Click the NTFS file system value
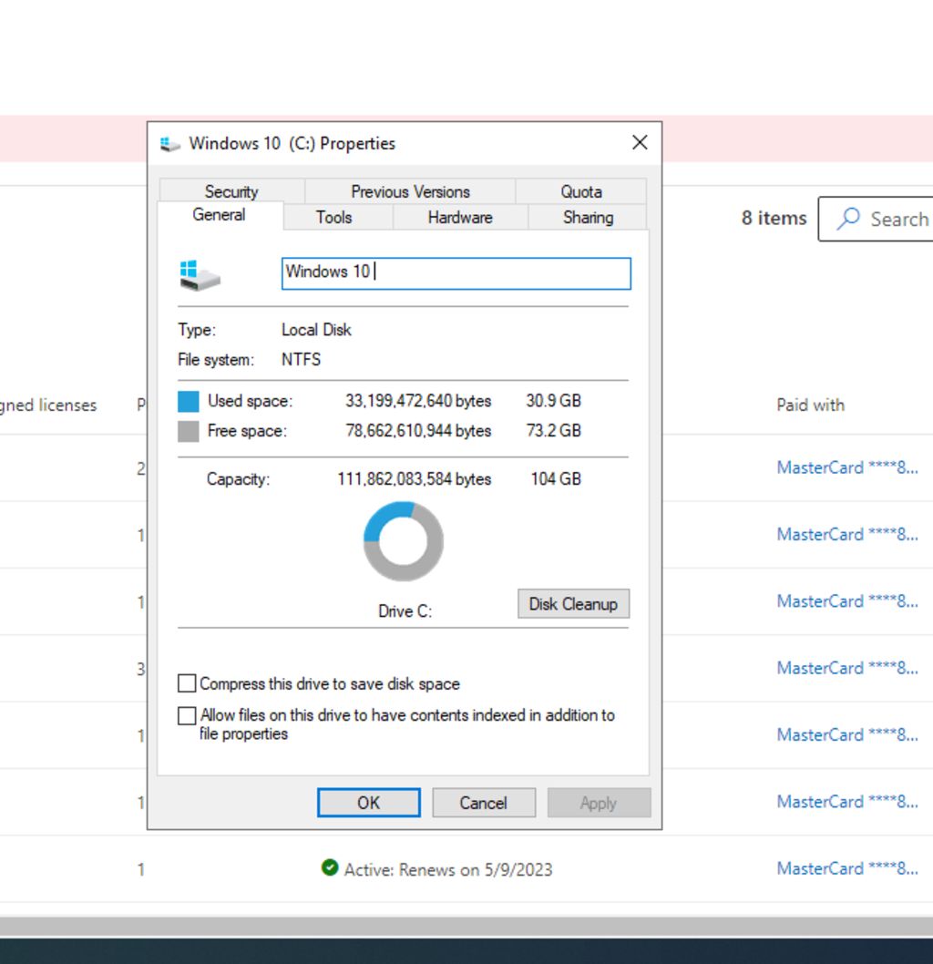Image resolution: width=933 pixels, height=964 pixels. 302,360
